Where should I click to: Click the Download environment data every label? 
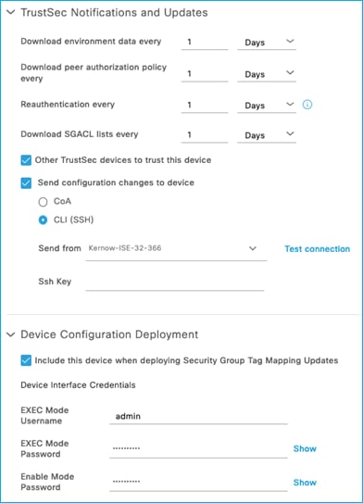91,42
